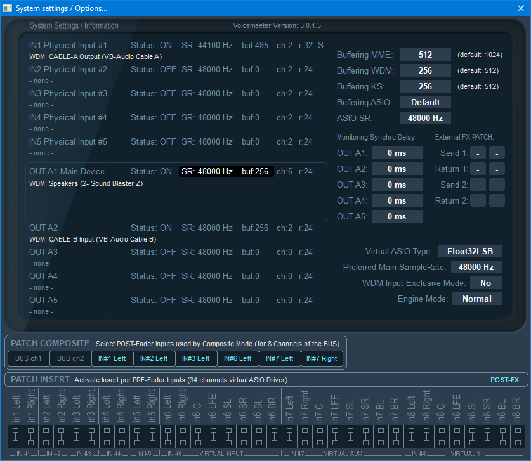
Task: Toggle insert for in7 BL channel
Action: pyautogui.click(x=381, y=437)
